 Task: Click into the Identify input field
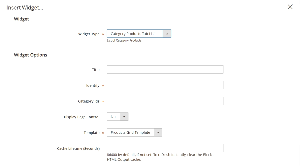(165, 85)
